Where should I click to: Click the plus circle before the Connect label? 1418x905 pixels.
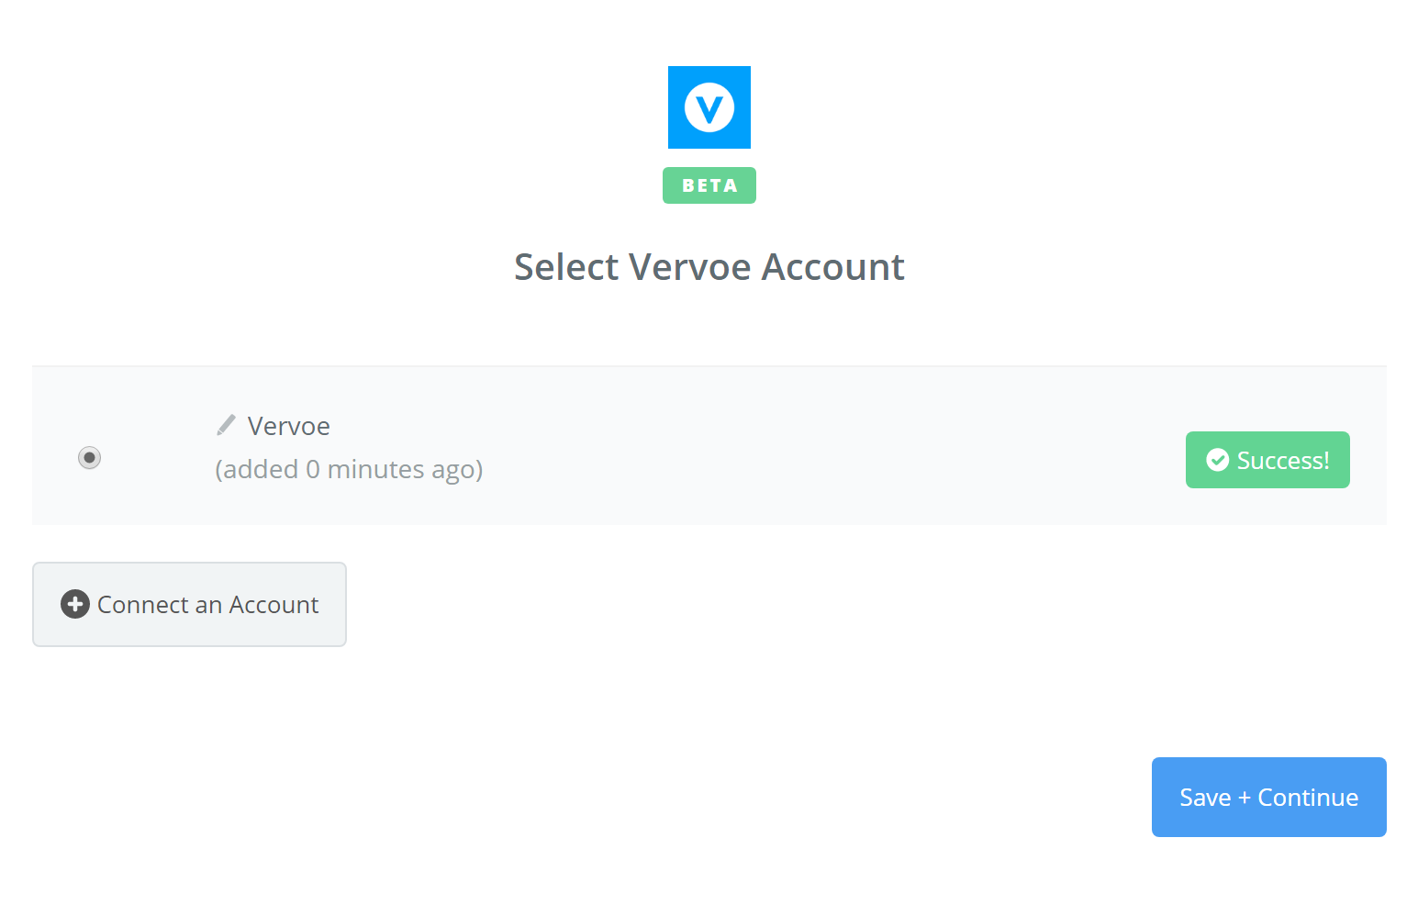tap(74, 604)
